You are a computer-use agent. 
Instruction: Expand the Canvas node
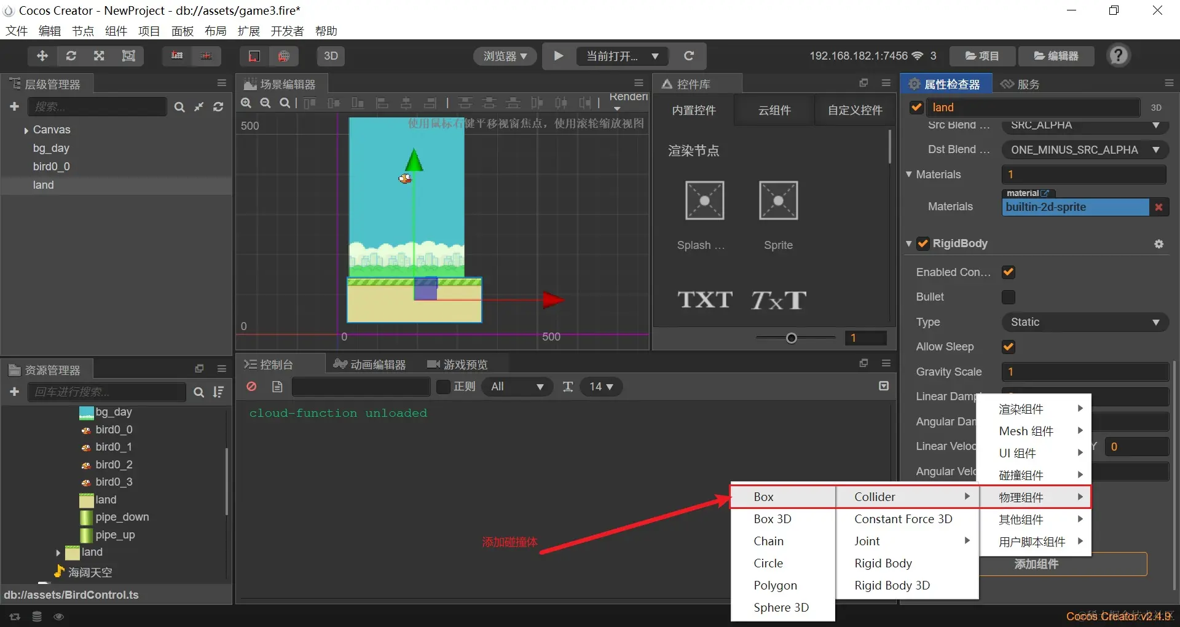26,130
